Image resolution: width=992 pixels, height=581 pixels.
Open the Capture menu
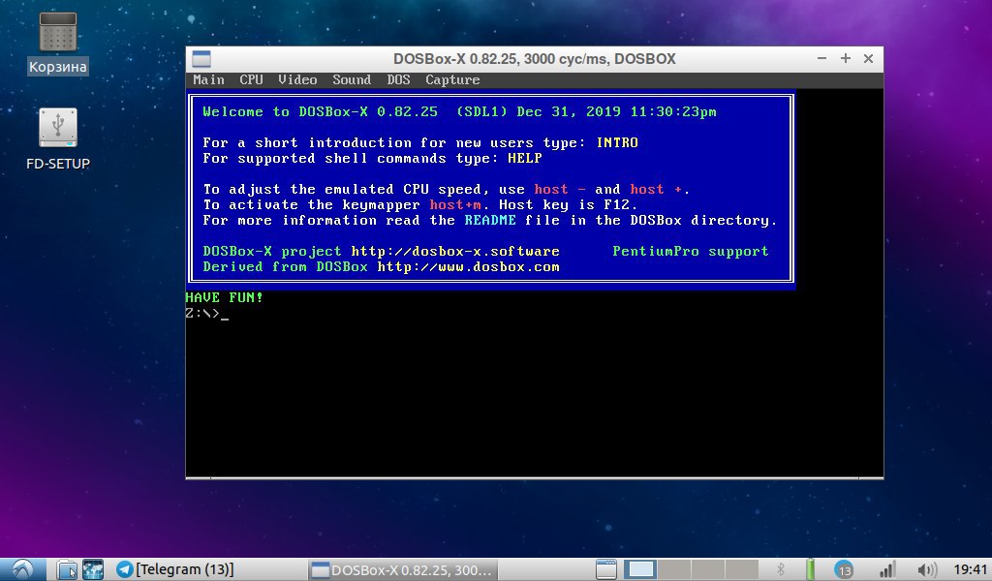click(x=452, y=79)
